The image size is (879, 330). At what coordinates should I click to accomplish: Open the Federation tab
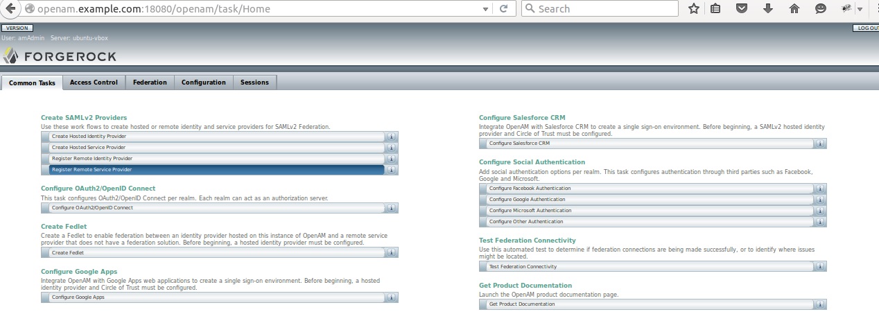point(150,82)
